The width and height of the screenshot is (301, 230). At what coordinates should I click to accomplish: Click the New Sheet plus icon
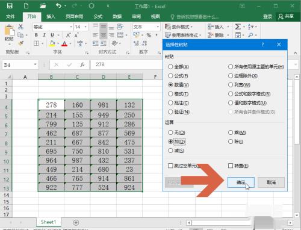[76, 222]
